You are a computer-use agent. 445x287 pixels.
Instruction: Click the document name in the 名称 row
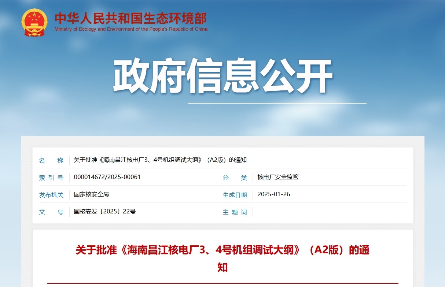[160, 160]
